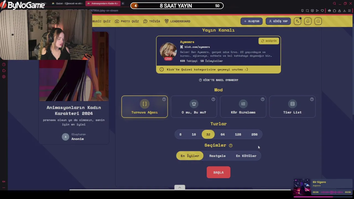Open the new tab plus button

click(x=123, y=4)
